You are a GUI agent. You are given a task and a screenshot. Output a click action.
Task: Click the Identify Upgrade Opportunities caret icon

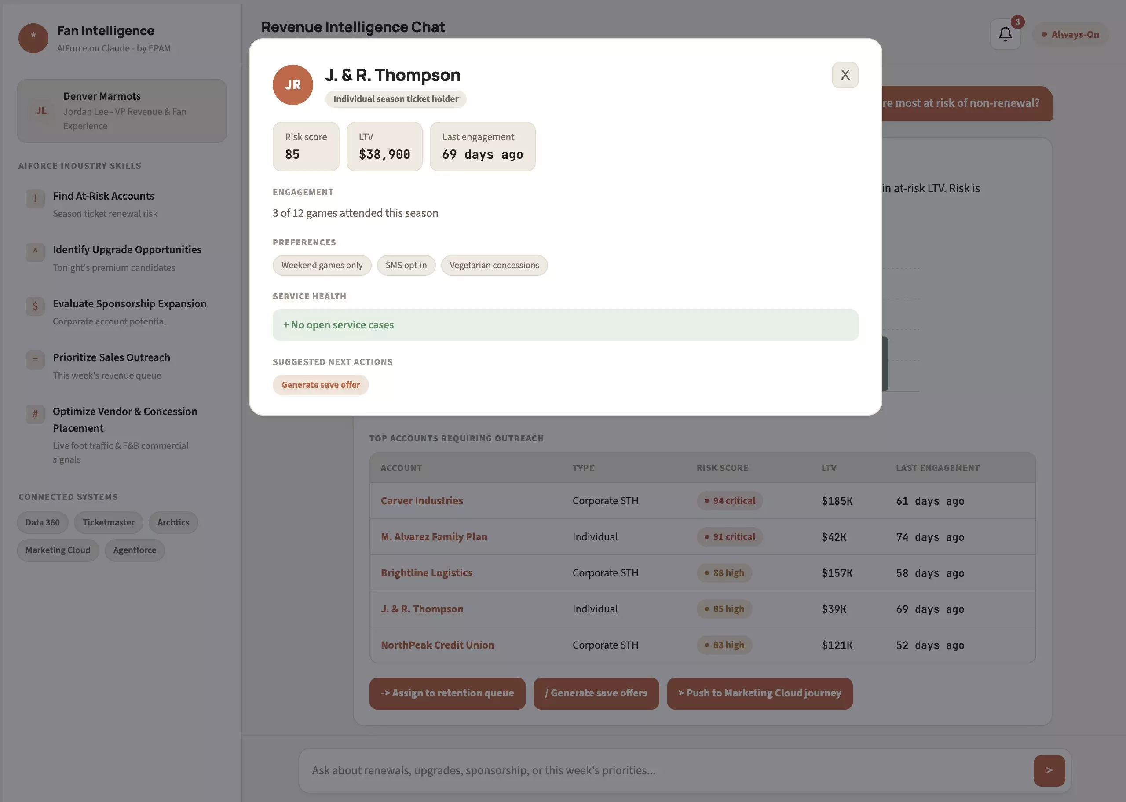[35, 252]
